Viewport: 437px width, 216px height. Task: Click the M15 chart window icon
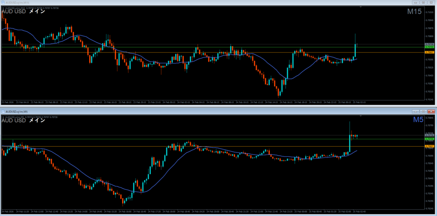[3, 2]
